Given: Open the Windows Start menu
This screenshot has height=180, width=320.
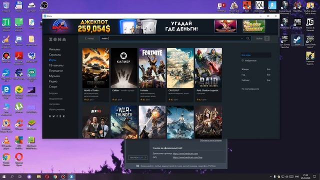Looking at the screenshot, I should tap(4, 176).
